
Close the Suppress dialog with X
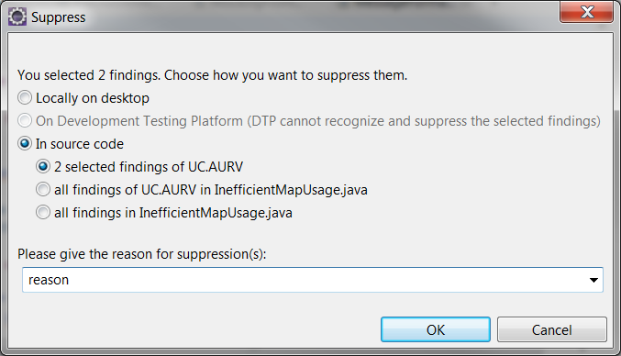pos(586,12)
